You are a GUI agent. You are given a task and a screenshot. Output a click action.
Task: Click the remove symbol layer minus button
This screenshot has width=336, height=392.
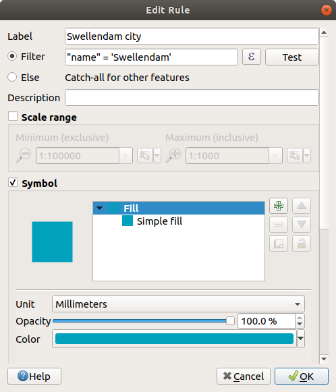(x=279, y=225)
